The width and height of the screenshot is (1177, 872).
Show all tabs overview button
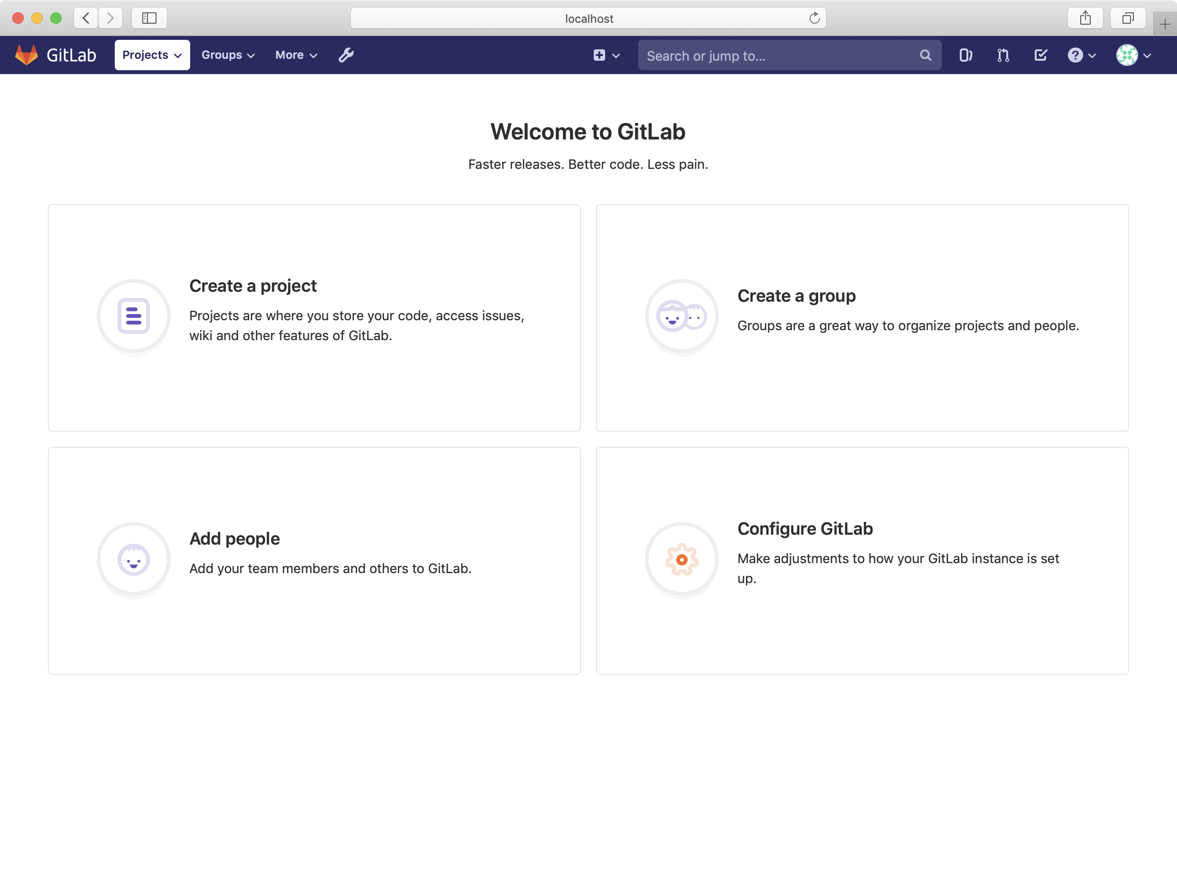pyautogui.click(x=1128, y=18)
